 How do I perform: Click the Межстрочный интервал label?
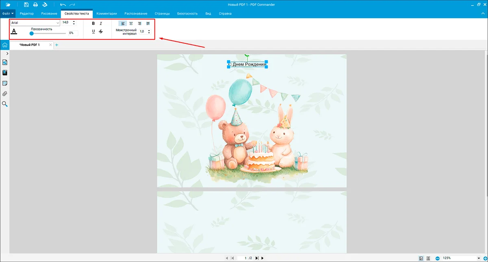pos(126,32)
